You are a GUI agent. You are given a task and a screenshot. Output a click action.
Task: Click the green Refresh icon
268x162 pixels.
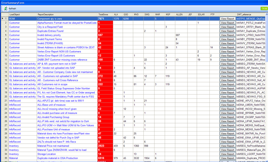(x=5, y=8)
